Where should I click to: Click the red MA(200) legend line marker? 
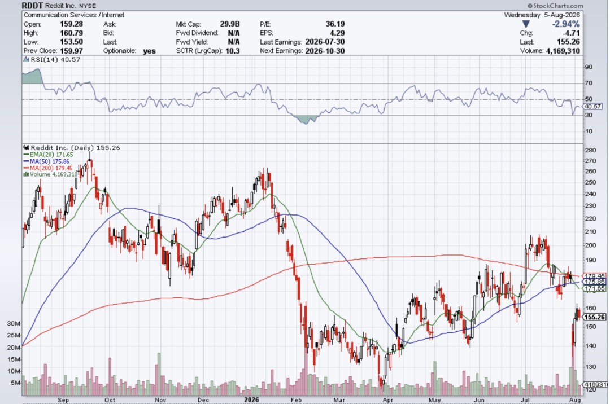point(26,168)
